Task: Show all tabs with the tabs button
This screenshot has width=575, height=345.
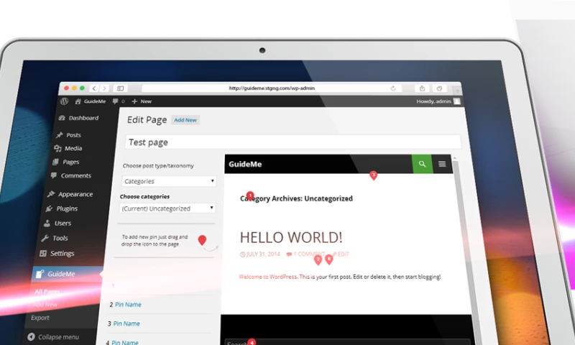Action: pyautogui.click(x=439, y=88)
